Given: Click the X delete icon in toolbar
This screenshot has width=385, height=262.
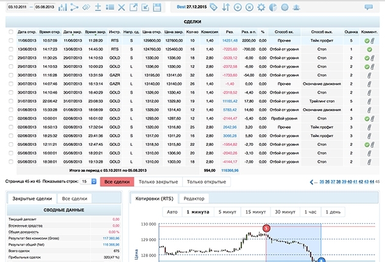Looking at the screenshot, I should pos(121,7).
